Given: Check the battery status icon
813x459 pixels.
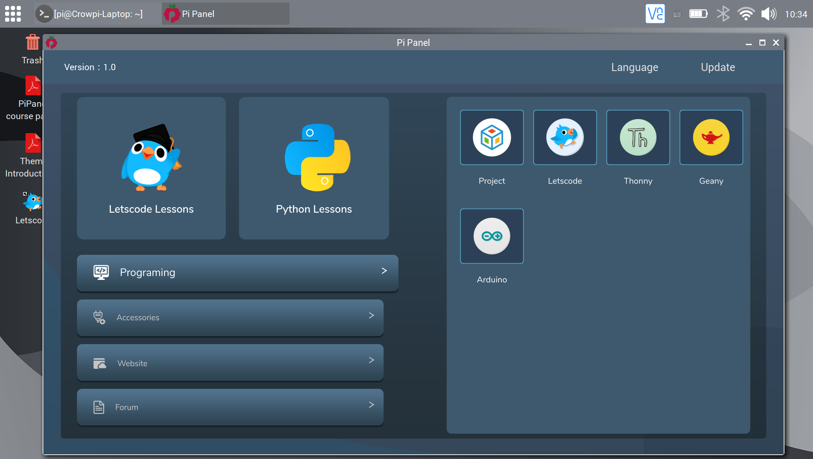Looking at the screenshot, I should tap(698, 14).
